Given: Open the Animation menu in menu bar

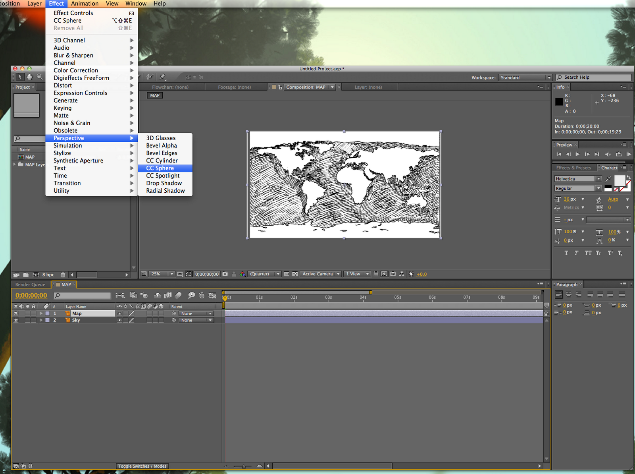Looking at the screenshot, I should (85, 4).
